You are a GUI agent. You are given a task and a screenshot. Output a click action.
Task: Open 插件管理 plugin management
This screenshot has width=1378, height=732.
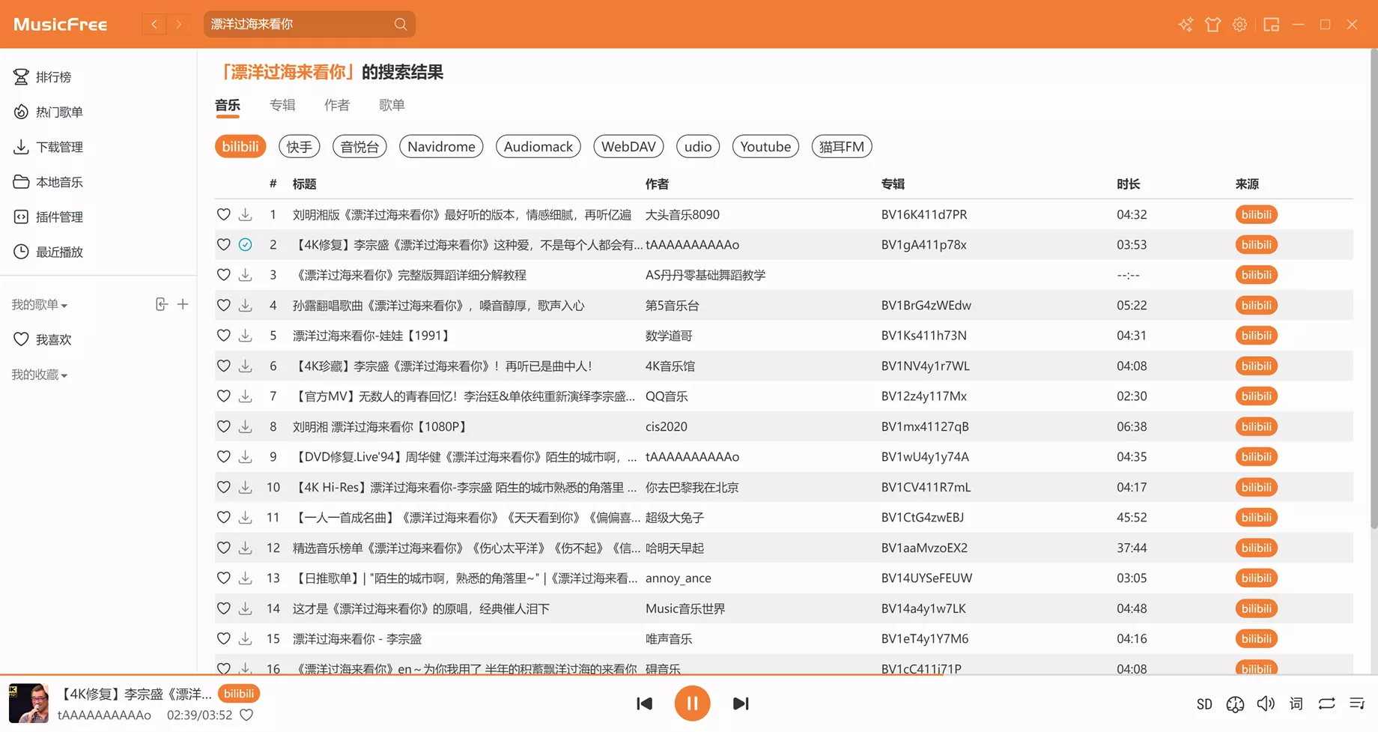58,217
